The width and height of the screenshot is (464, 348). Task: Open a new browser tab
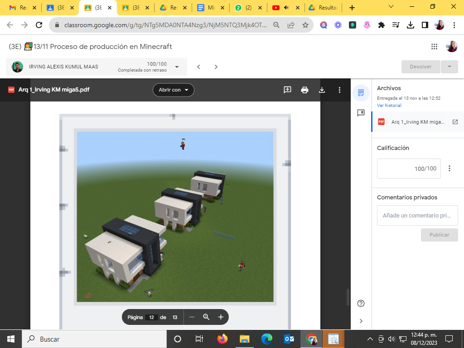(352, 8)
